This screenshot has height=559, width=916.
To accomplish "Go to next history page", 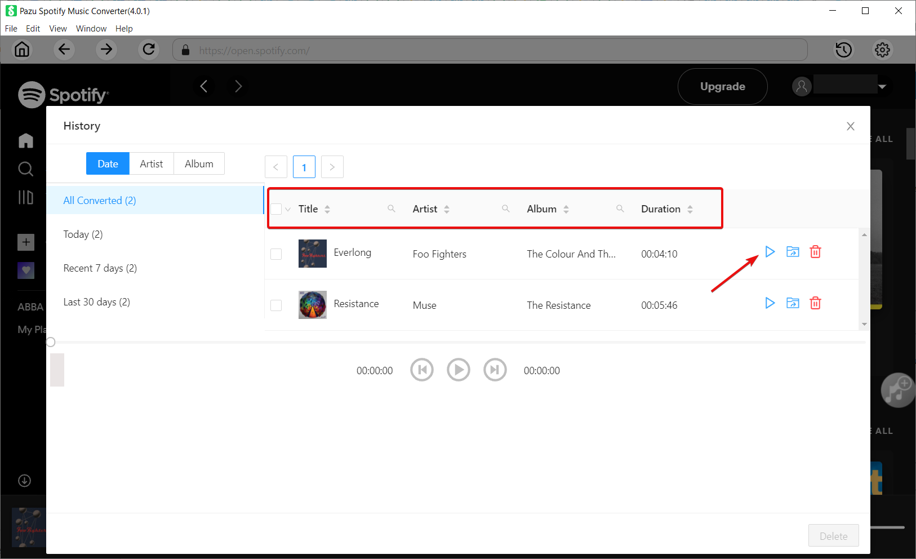I will coord(332,167).
